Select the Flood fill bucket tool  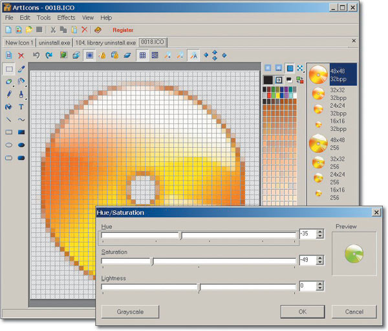(8, 107)
